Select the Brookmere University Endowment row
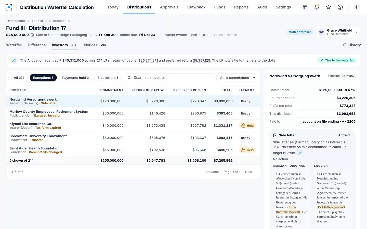 [x=133, y=138]
